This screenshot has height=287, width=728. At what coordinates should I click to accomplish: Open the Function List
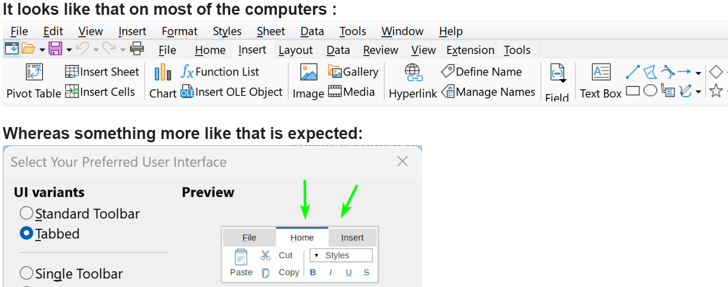click(x=220, y=72)
